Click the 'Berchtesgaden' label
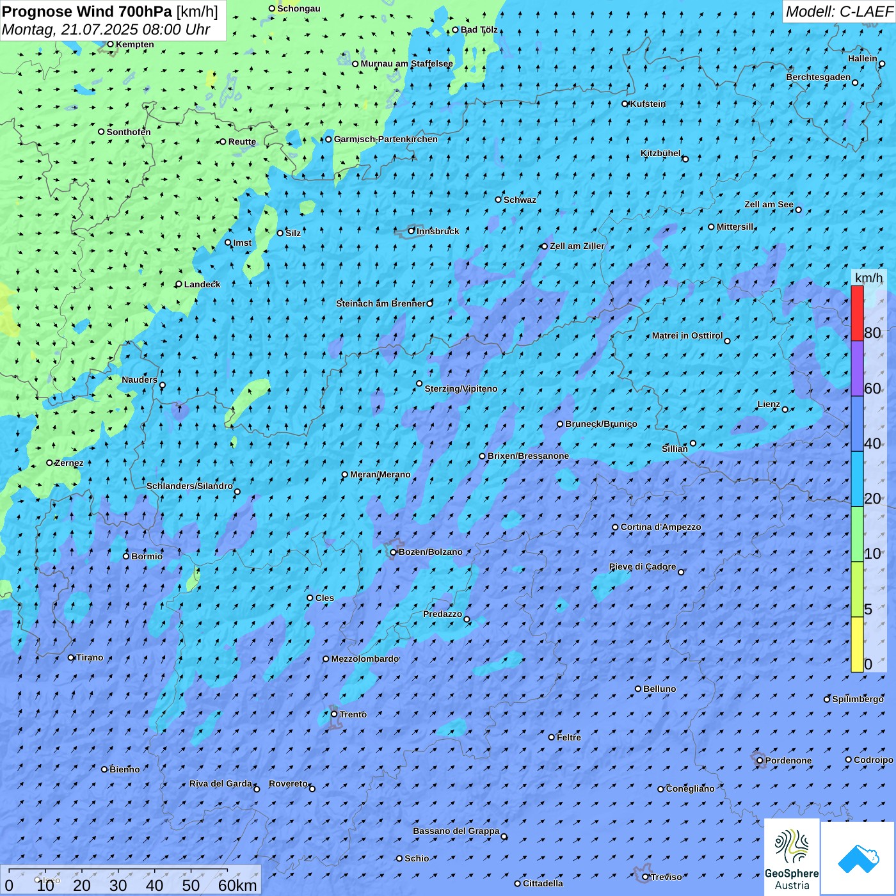896x896 pixels. 819,77
